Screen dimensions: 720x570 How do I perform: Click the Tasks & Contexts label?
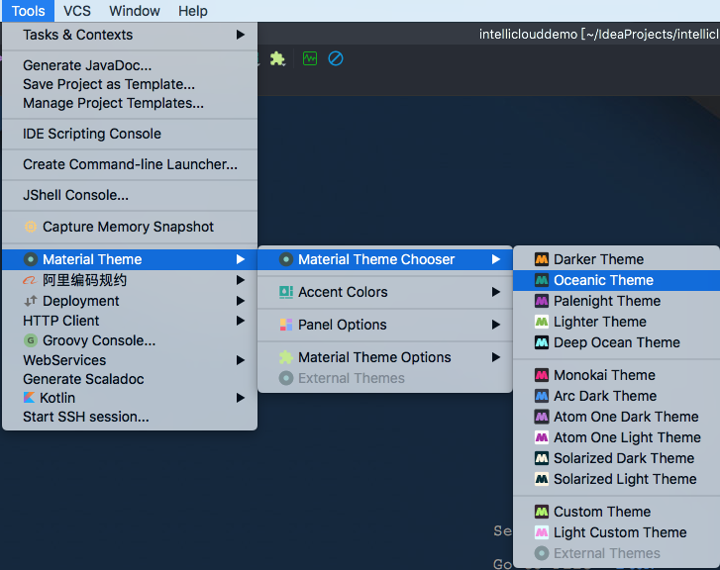tap(77, 35)
